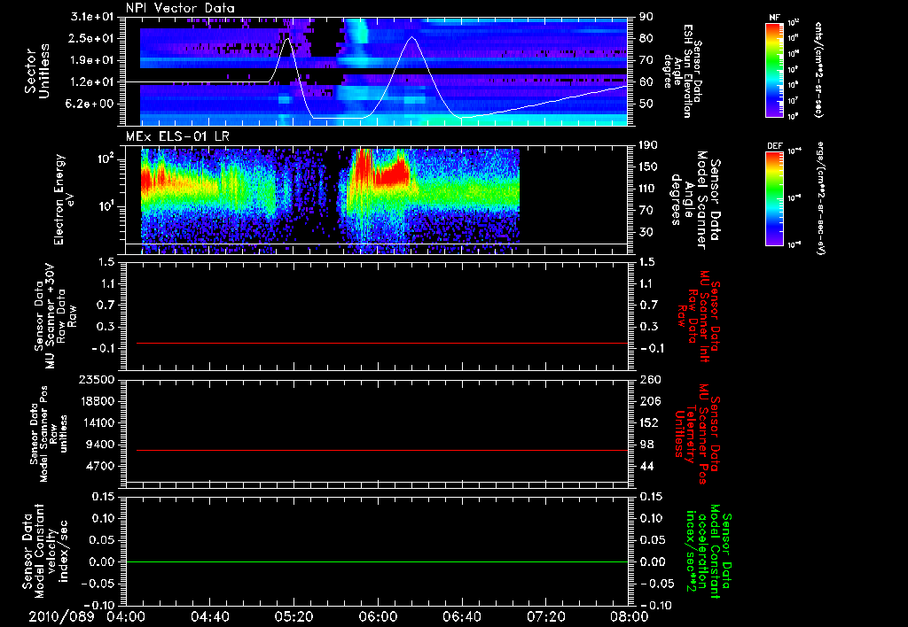Click the '08:00' end time label

click(x=630, y=616)
